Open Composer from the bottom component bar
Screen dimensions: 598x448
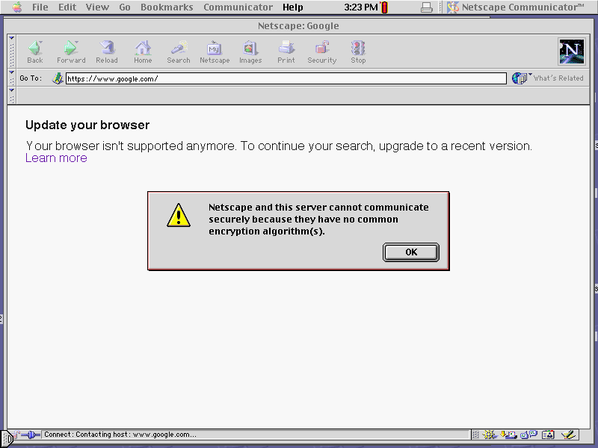[x=567, y=434]
